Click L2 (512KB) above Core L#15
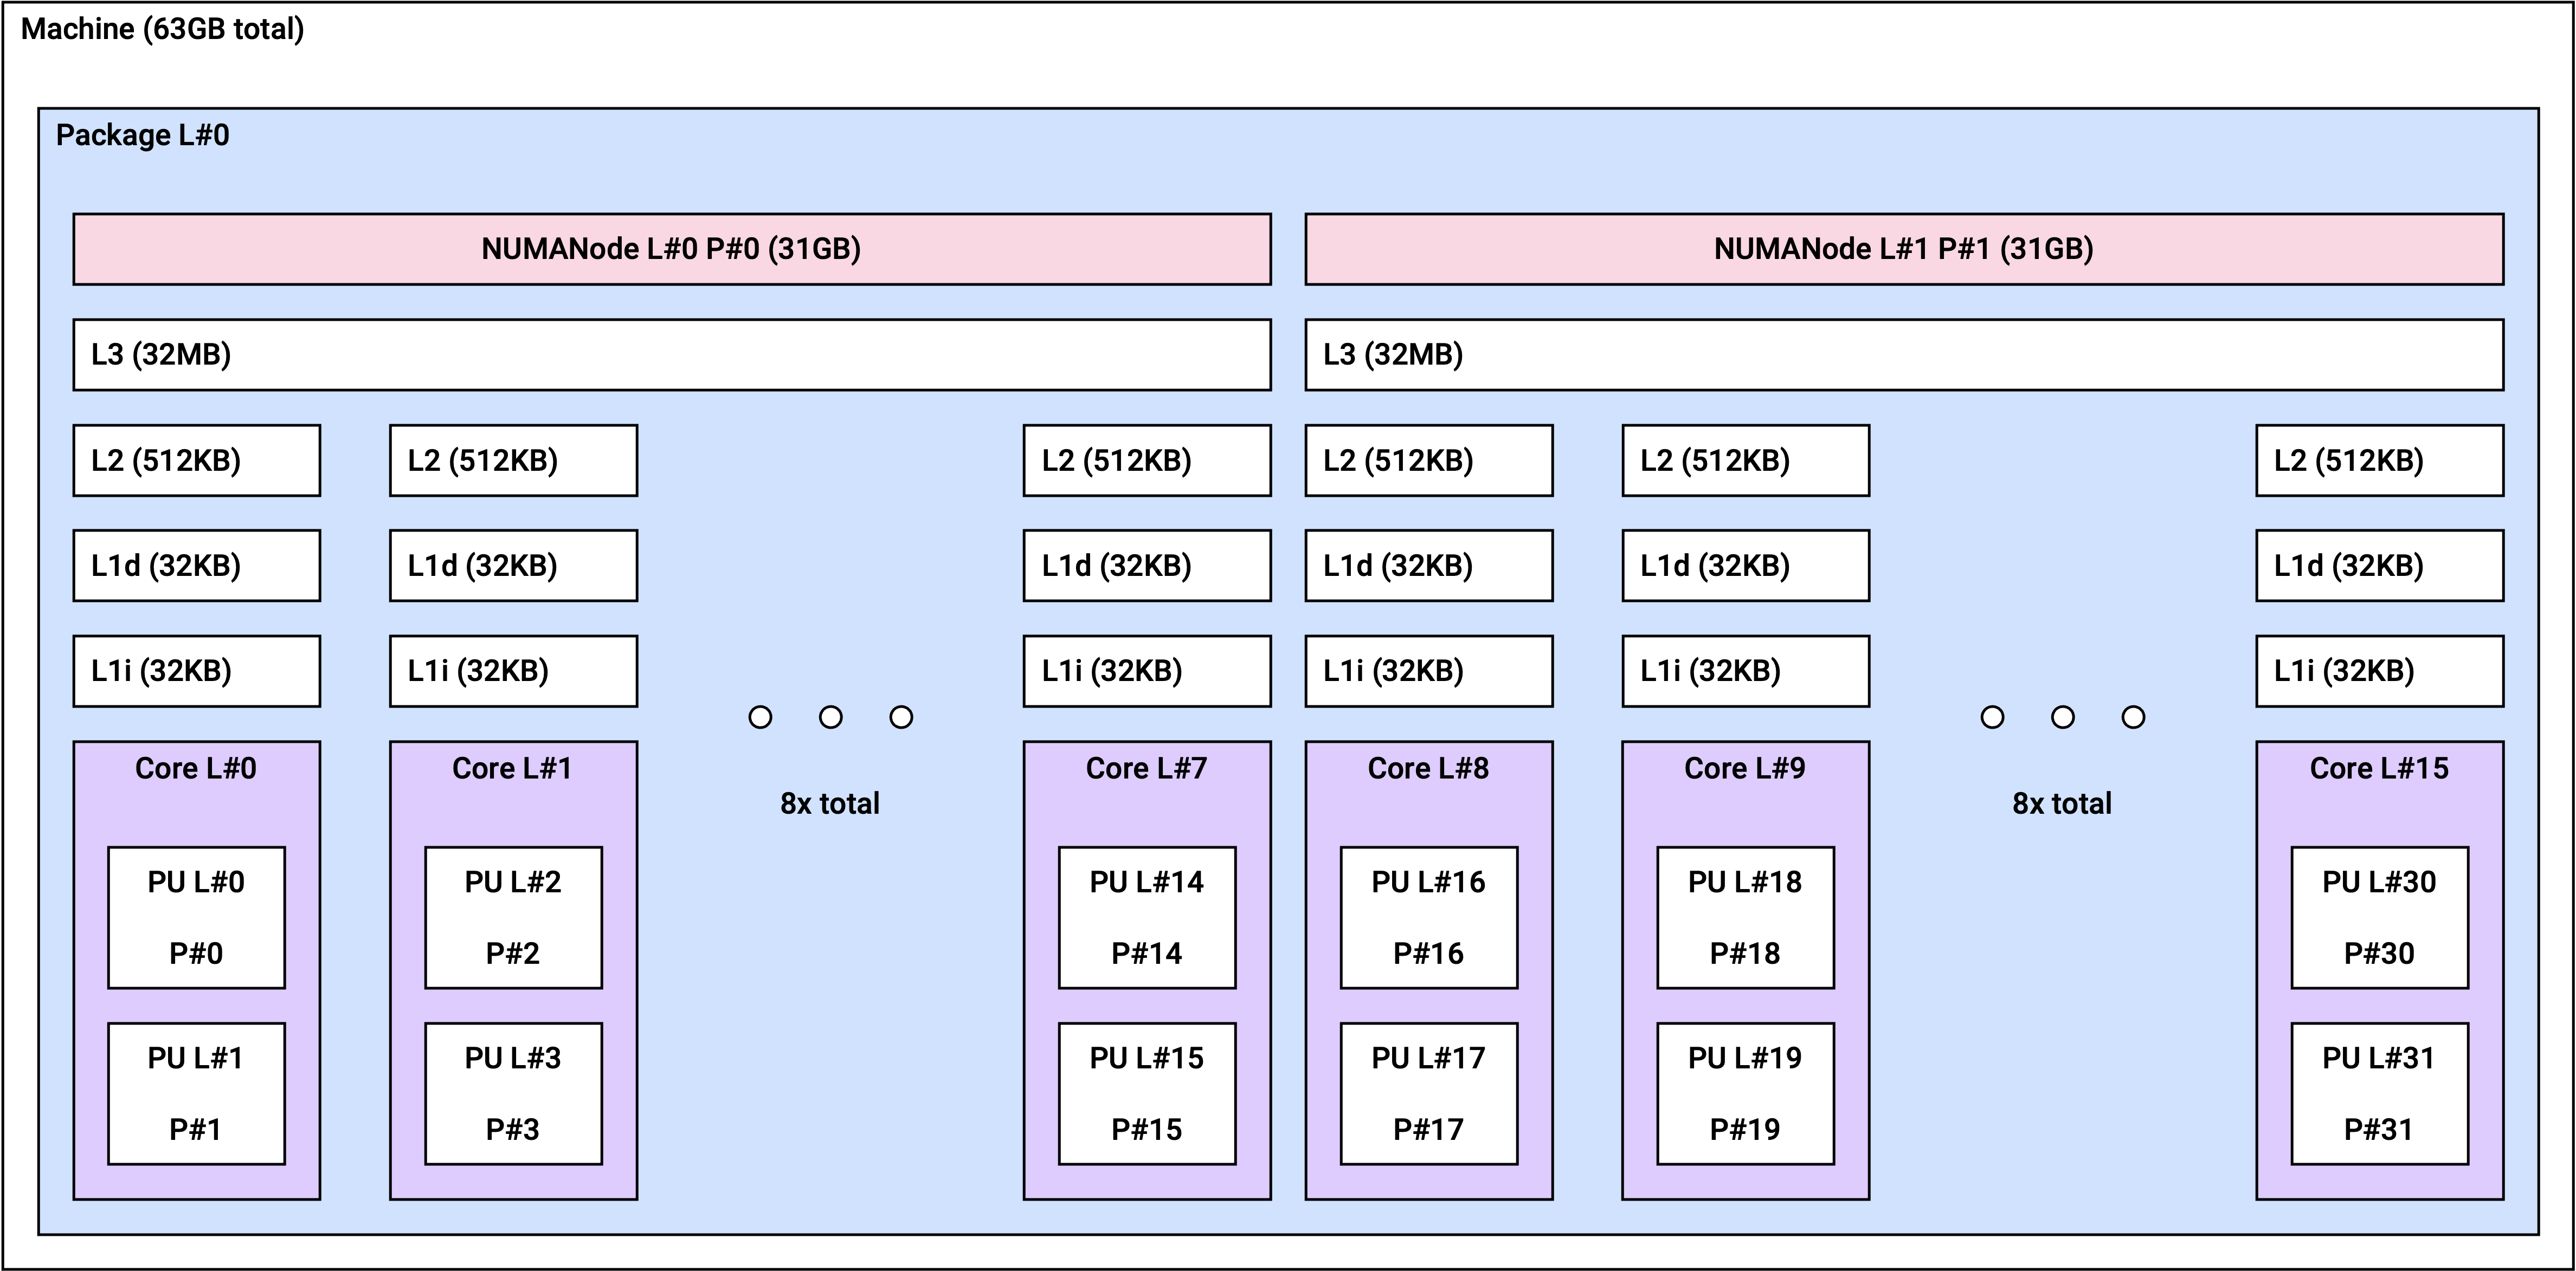The image size is (2576, 1271). click(2380, 461)
